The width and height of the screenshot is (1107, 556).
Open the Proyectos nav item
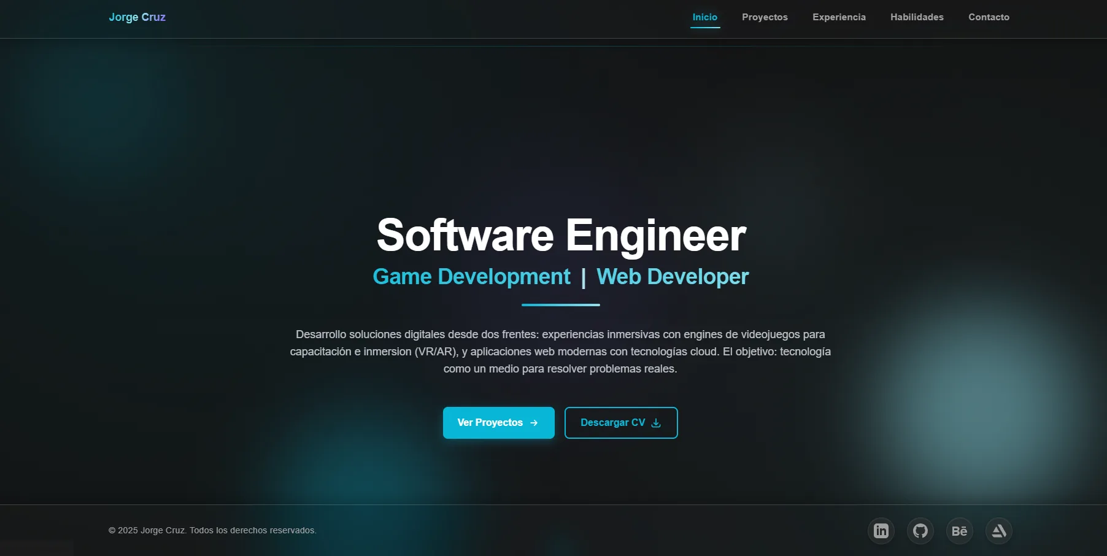pos(765,17)
